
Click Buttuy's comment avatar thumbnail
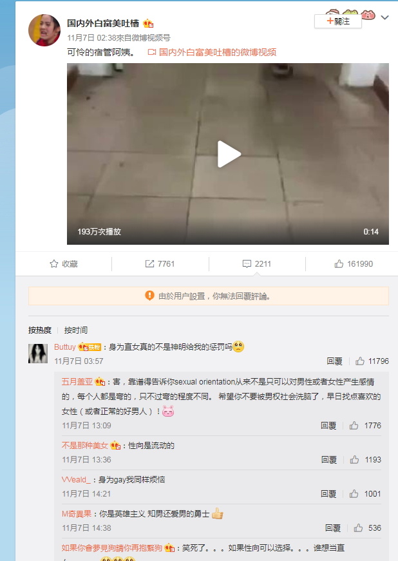38,354
